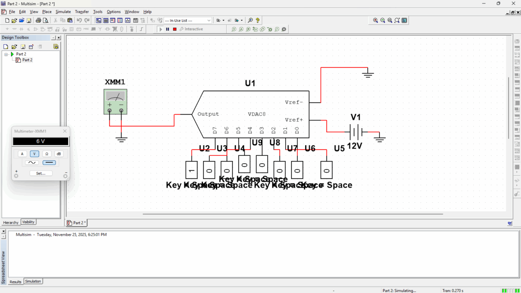Viewport: 521px width, 293px height.
Task: Click the horizontal scrollbar under the canvas
Action: (293, 214)
